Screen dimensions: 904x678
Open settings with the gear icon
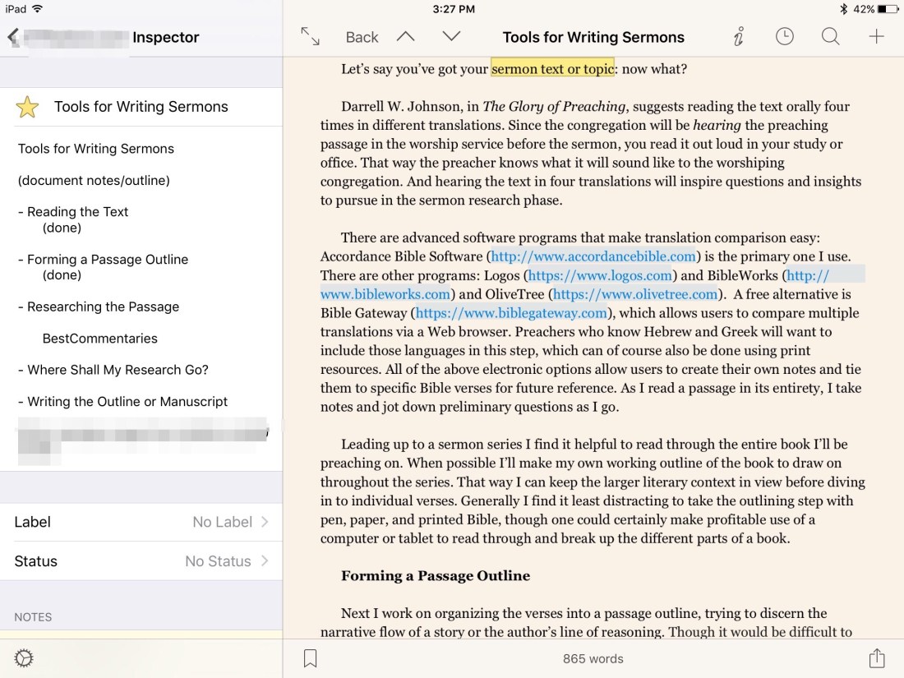[23, 657]
